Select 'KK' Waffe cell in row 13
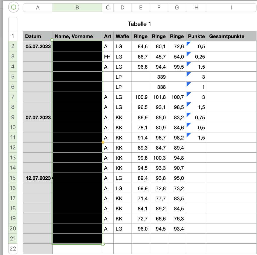 123,158
